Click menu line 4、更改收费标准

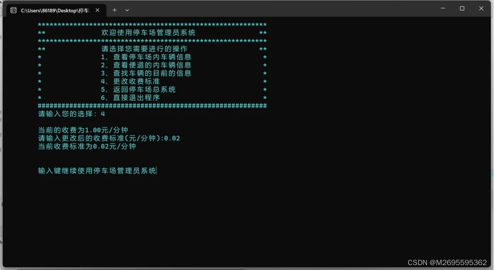(x=130, y=81)
